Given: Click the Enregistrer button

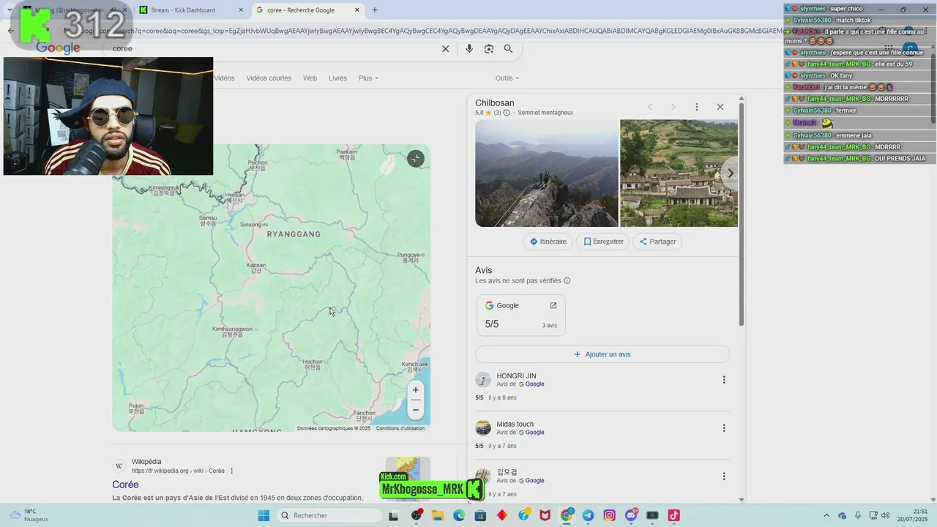Looking at the screenshot, I should (603, 242).
